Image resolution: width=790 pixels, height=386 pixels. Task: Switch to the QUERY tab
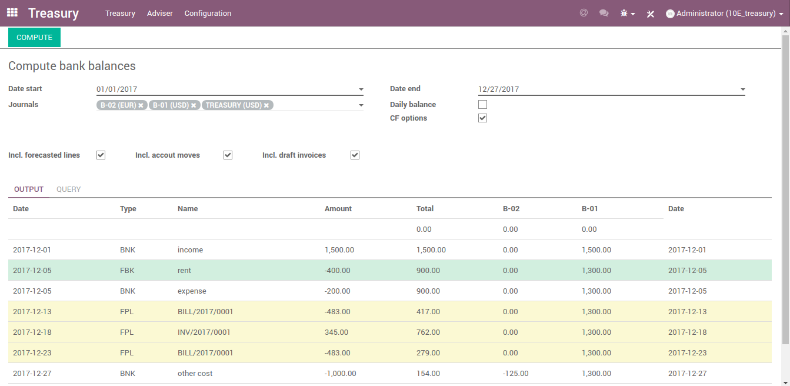tap(68, 189)
